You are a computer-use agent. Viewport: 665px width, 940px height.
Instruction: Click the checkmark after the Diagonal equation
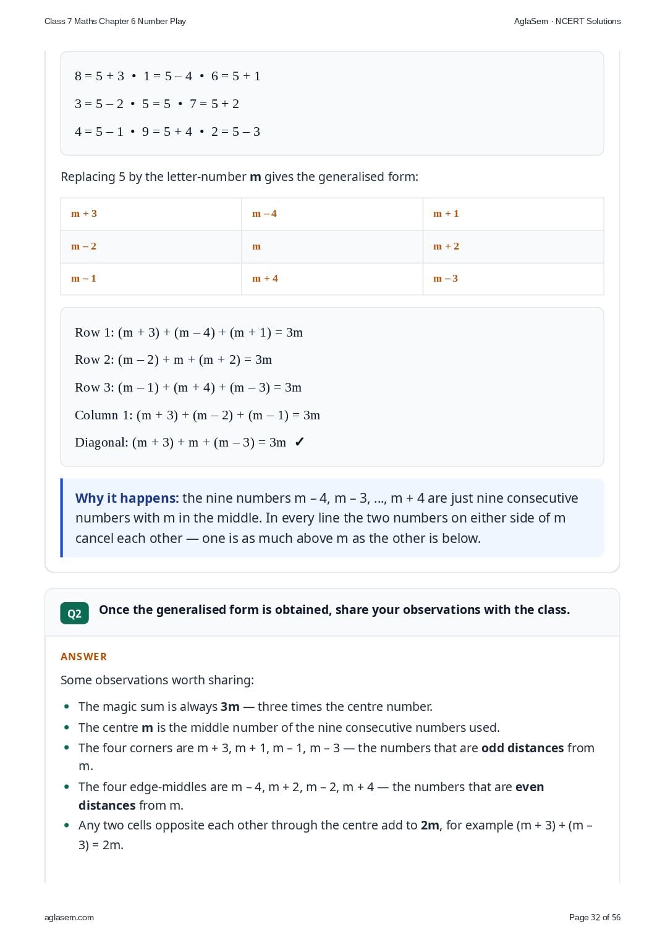[300, 442]
